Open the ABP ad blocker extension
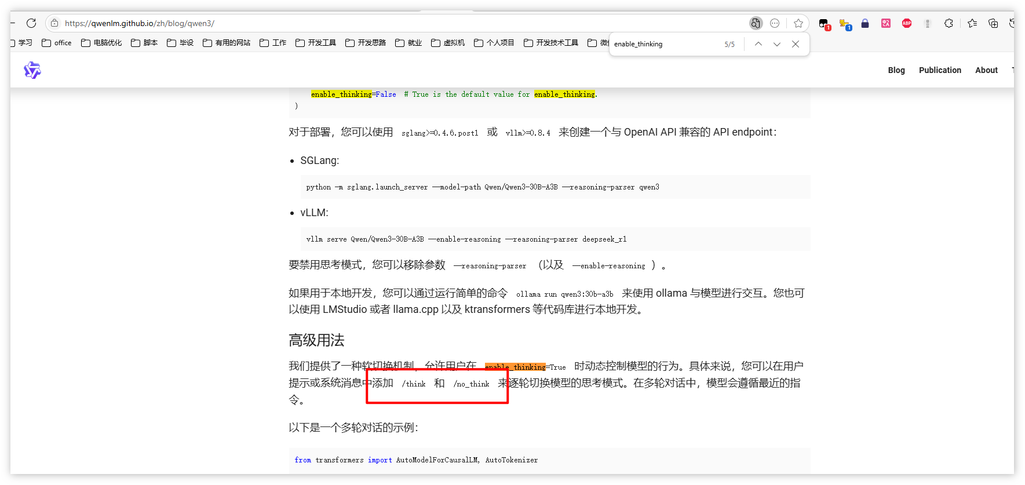This screenshot has height=485, width=1025. point(907,23)
